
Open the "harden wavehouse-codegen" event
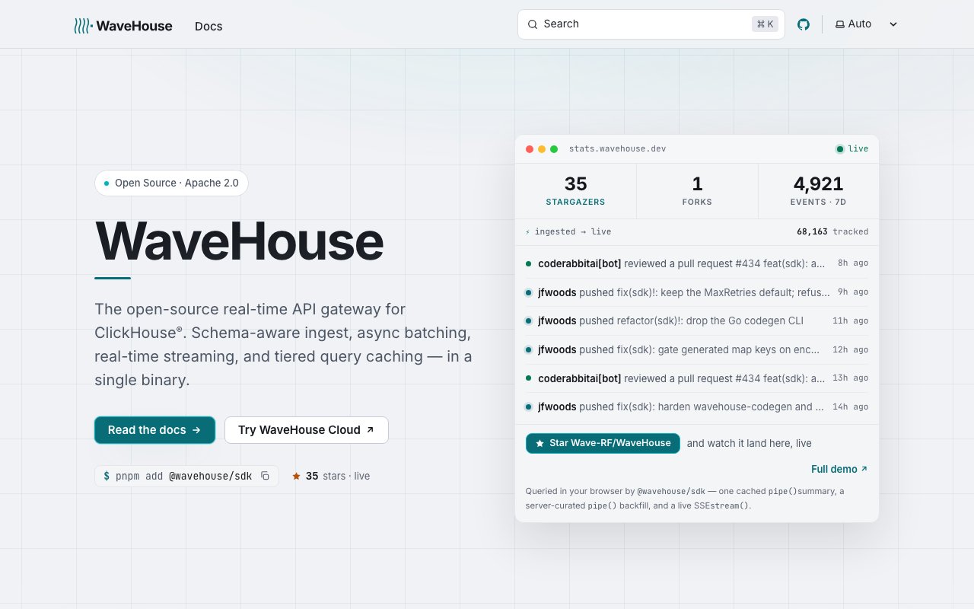point(697,407)
